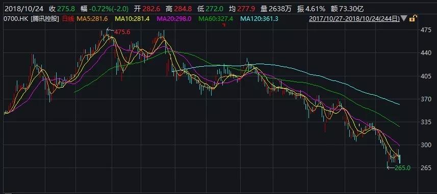The height and width of the screenshot is (194, 437).
Task: Click the 2017/10/27-2018/10/24 date range link
Action: (354, 19)
